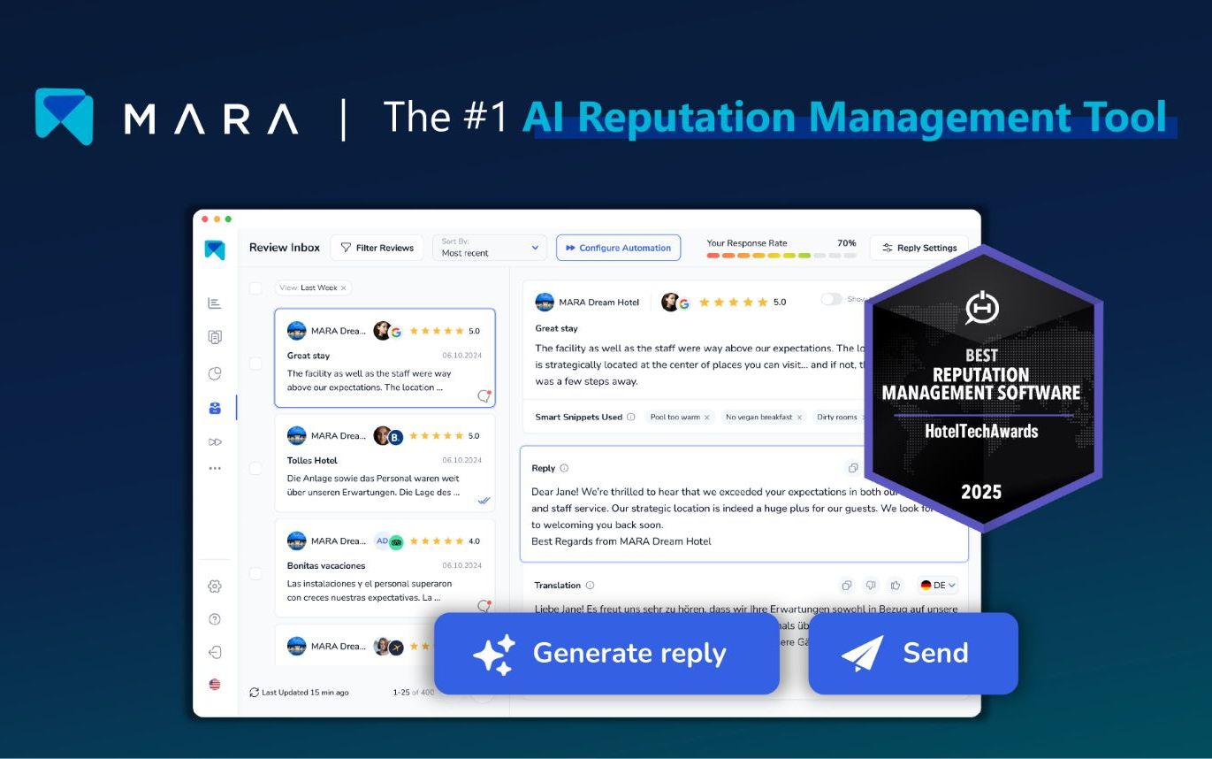
Task: Thumbs down the translation
Action: [871, 585]
